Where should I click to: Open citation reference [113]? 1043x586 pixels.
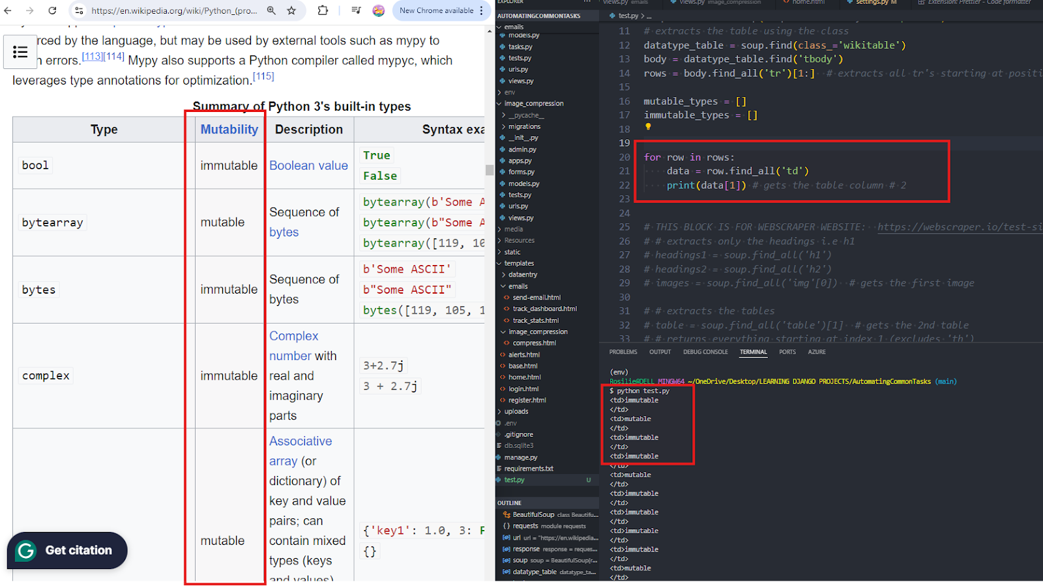pyautogui.click(x=92, y=56)
